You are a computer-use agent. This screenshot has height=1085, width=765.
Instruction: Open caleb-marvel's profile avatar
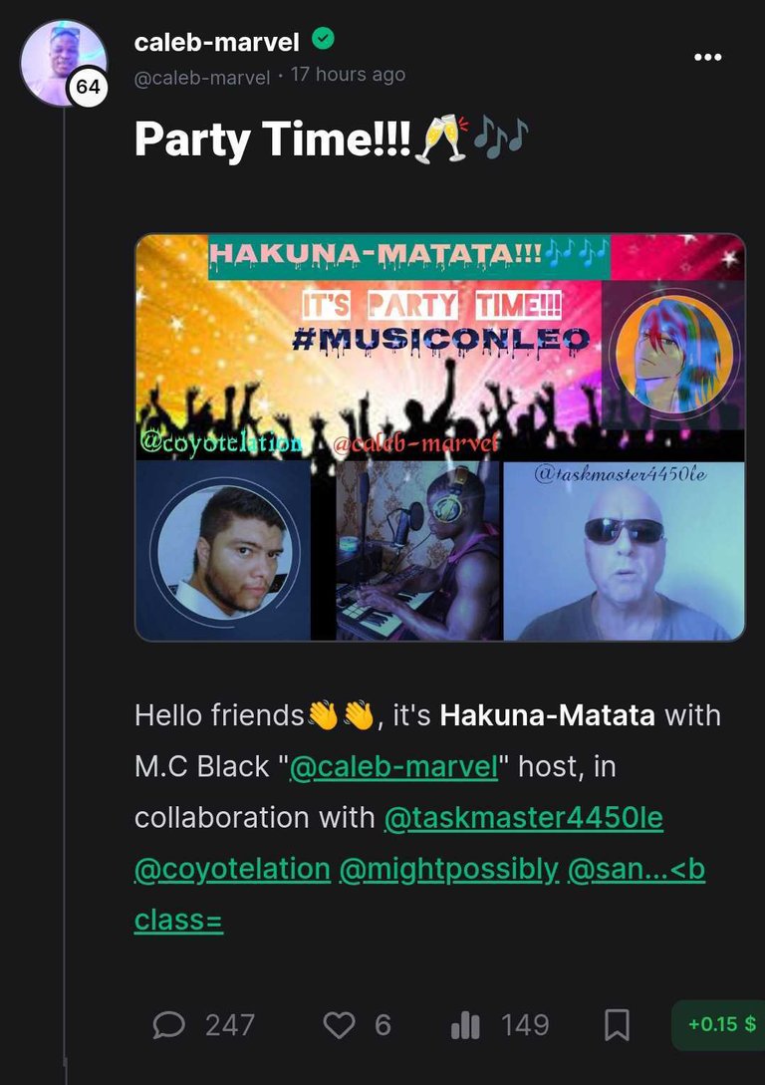tap(64, 63)
